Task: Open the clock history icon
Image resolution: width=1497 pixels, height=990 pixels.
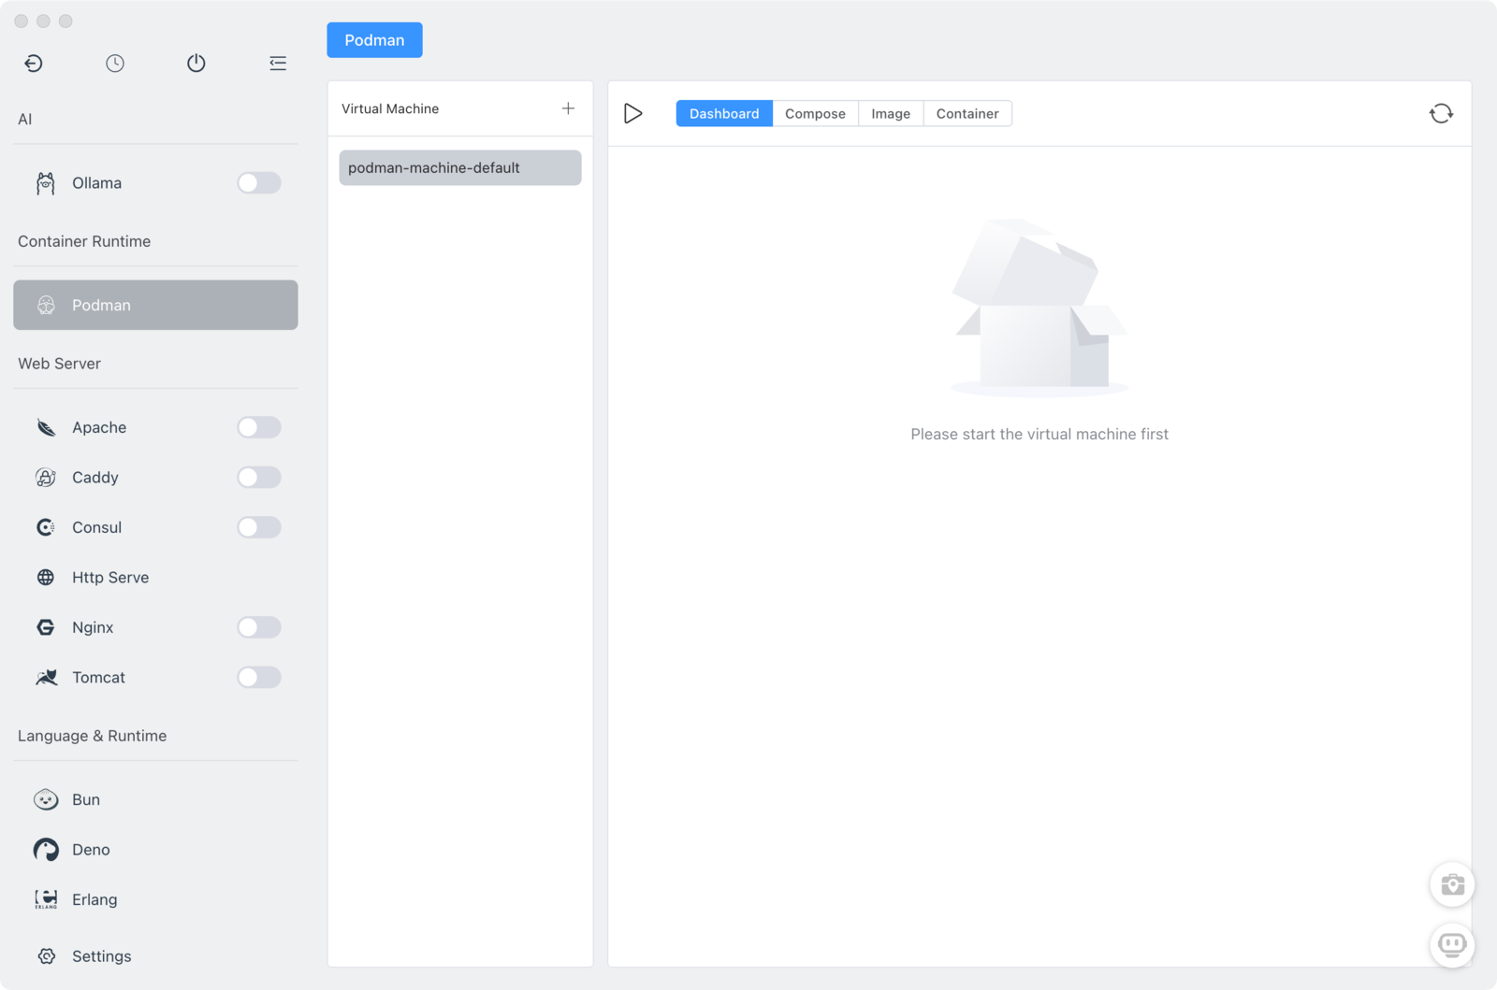Action: (x=115, y=64)
